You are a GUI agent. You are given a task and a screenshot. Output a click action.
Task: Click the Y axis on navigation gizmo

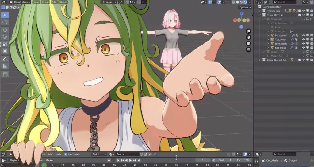244,20
